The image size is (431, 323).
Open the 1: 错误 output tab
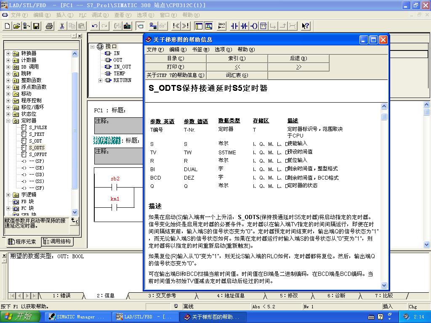click(61, 296)
